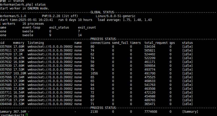Click the total_request column header

(156, 43)
